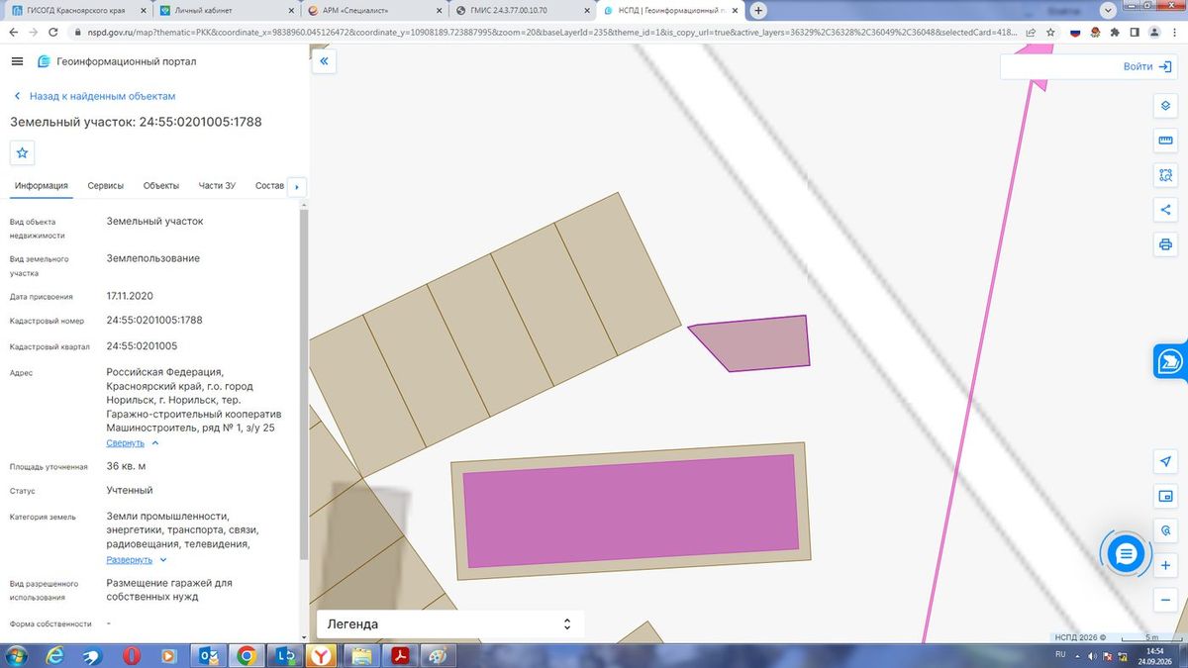Open the map layers panel

(1165, 106)
